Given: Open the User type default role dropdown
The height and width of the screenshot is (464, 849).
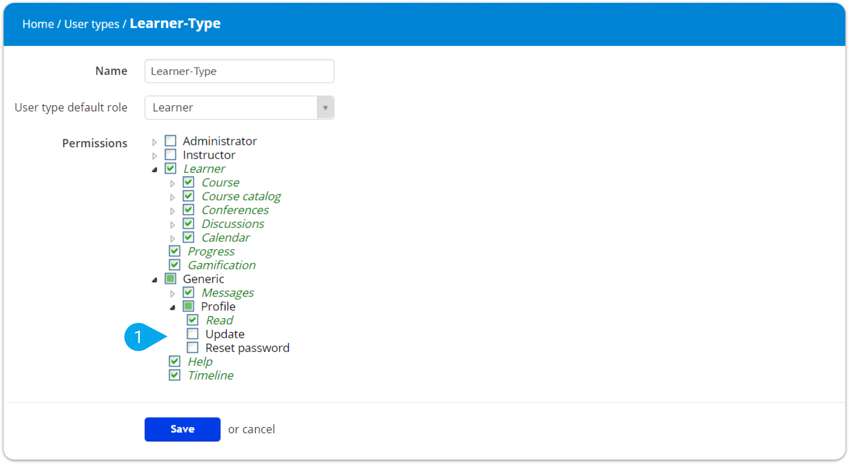Looking at the screenshot, I should pos(325,108).
